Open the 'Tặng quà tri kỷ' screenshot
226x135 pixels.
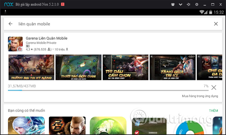pyautogui.click(x=173, y=67)
